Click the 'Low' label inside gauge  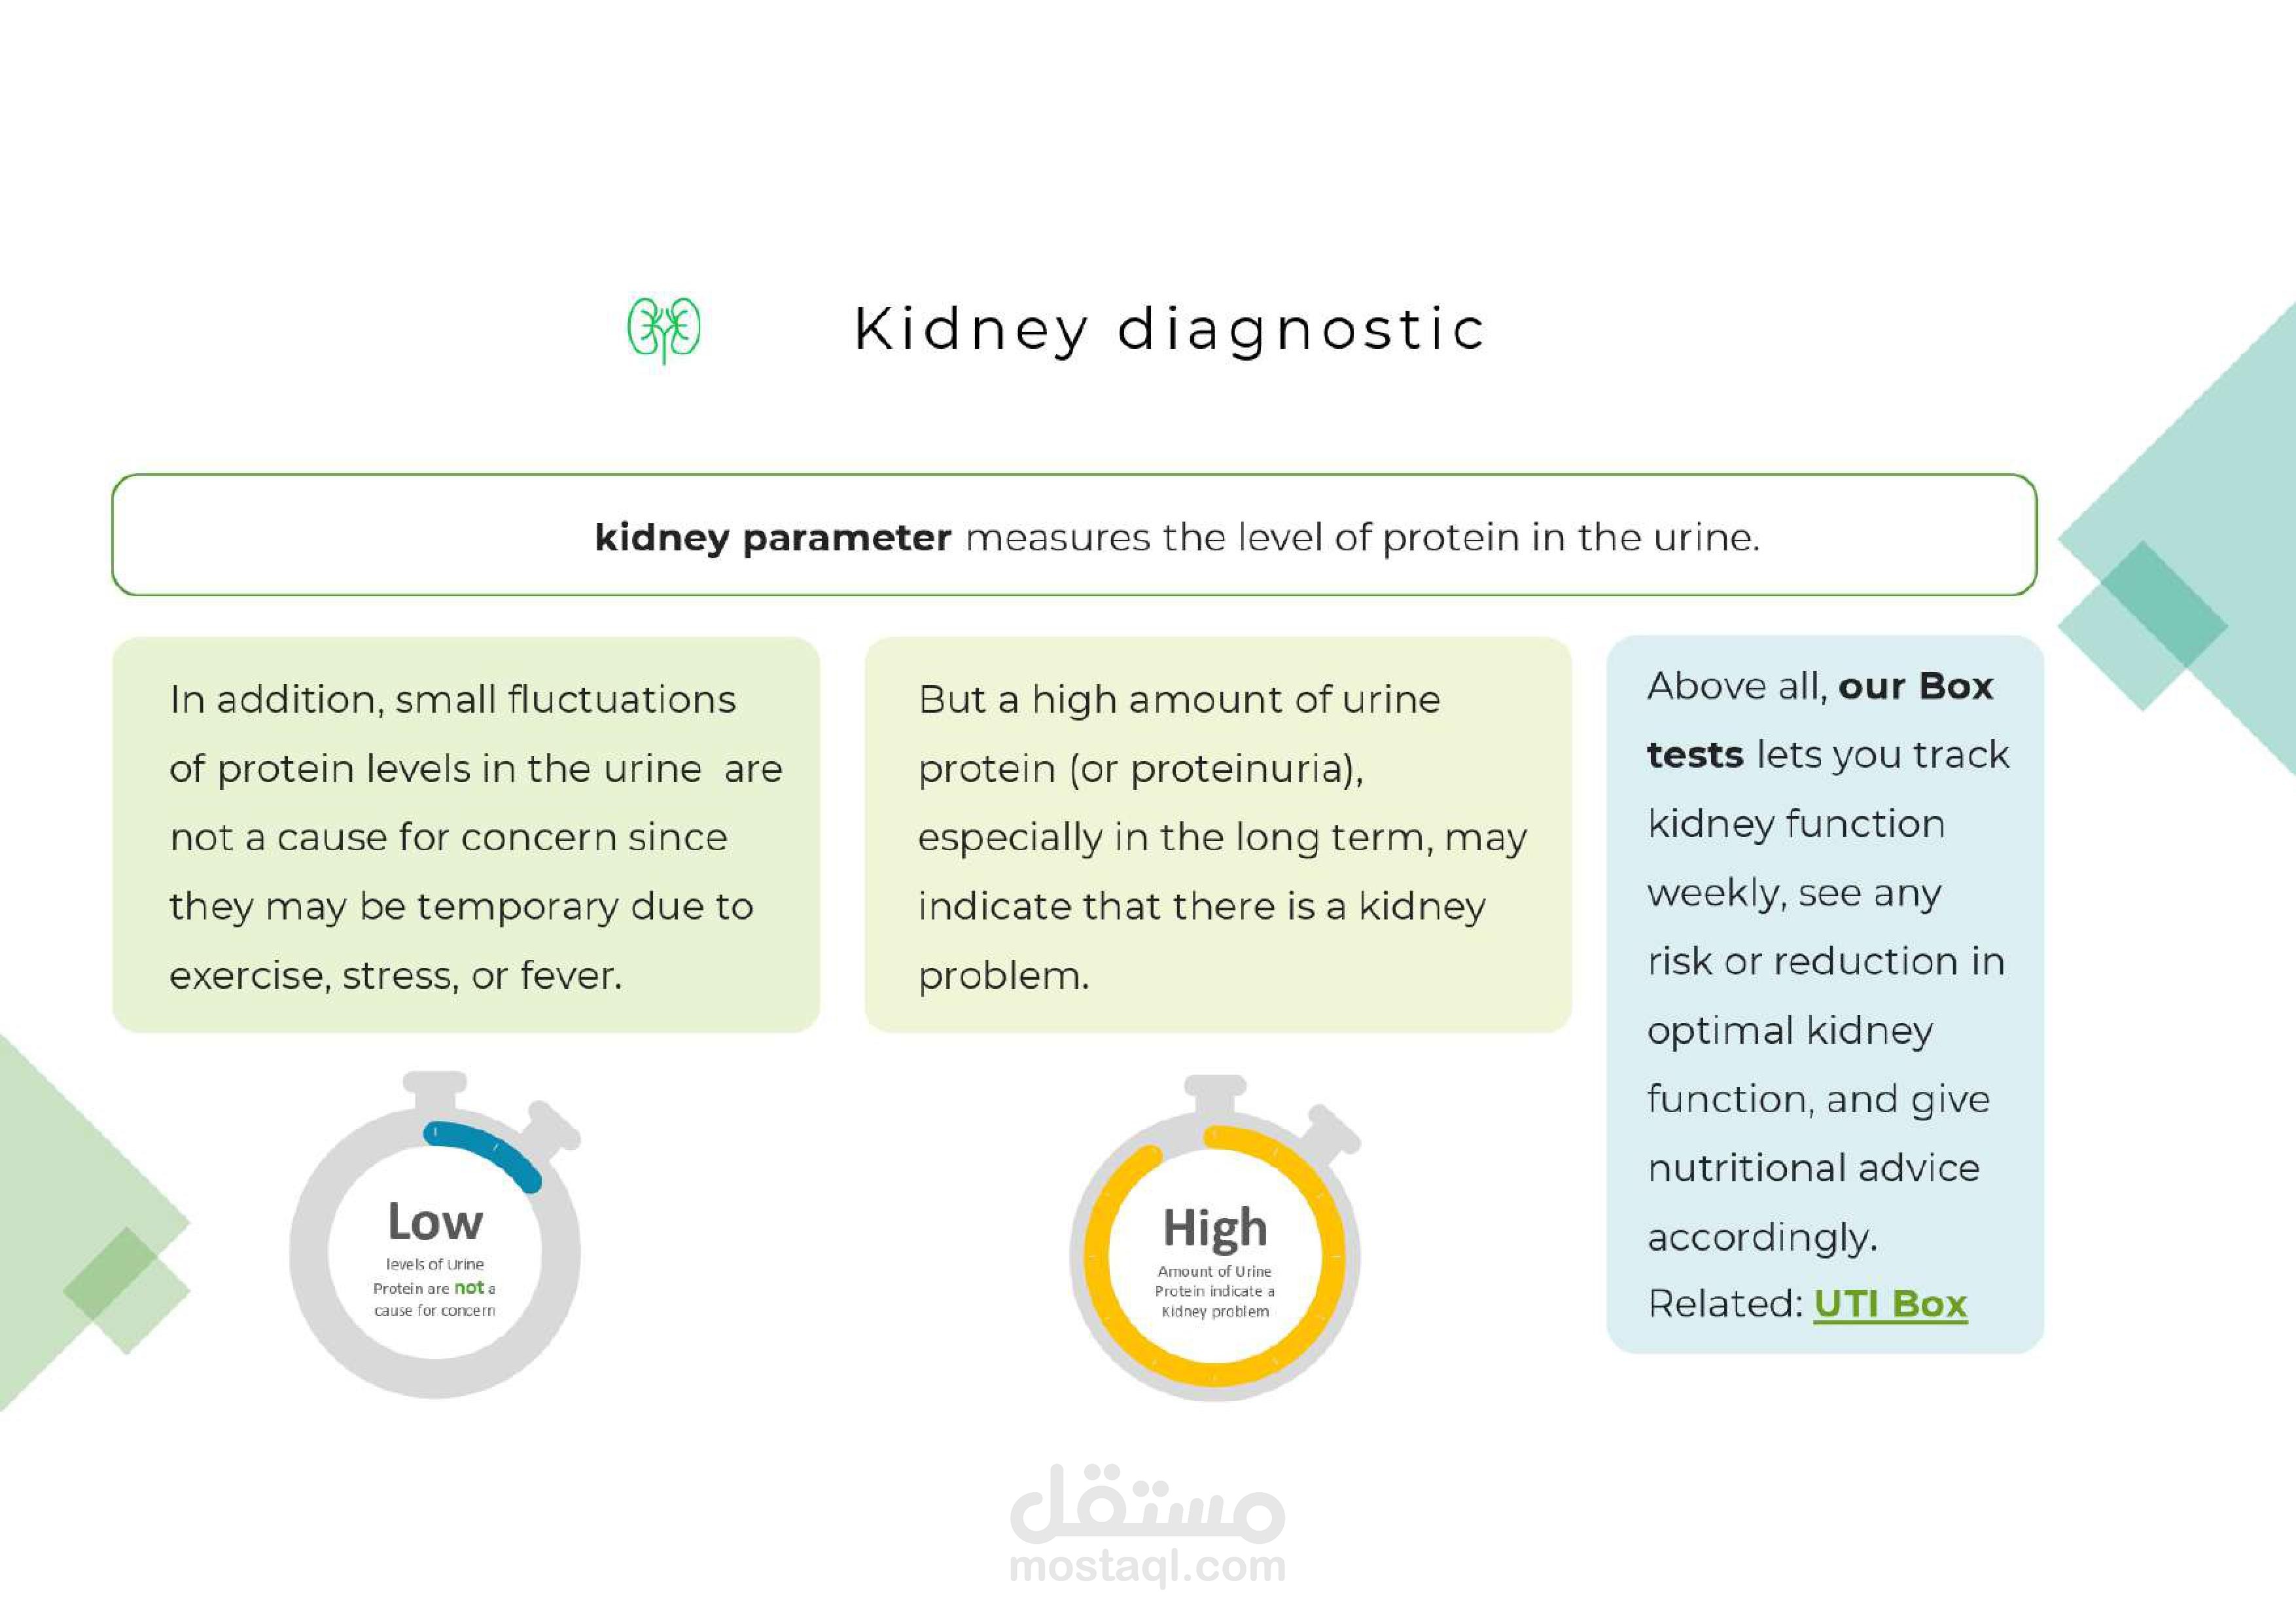(435, 1222)
